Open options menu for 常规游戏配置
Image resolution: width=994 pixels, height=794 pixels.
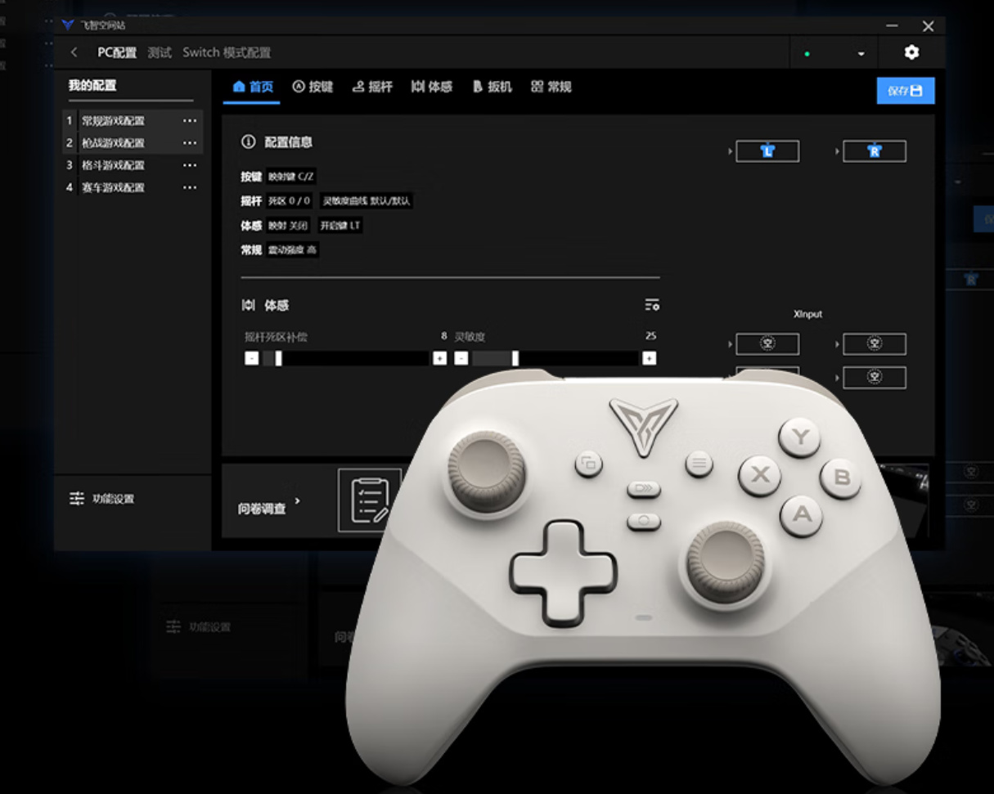pyautogui.click(x=190, y=121)
